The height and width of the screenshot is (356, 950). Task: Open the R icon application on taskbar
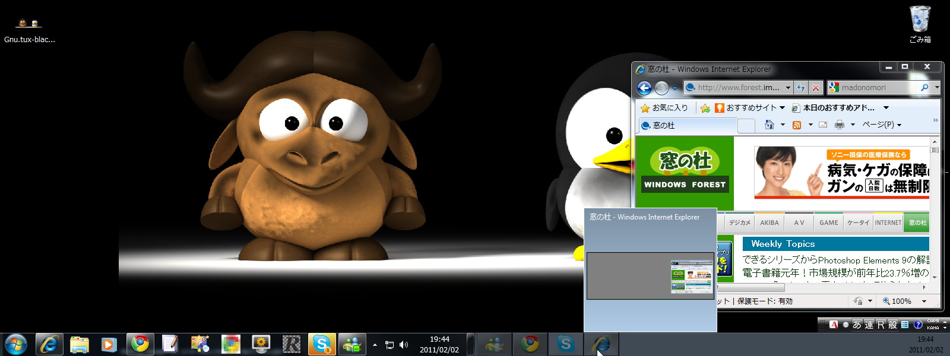(291, 344)
